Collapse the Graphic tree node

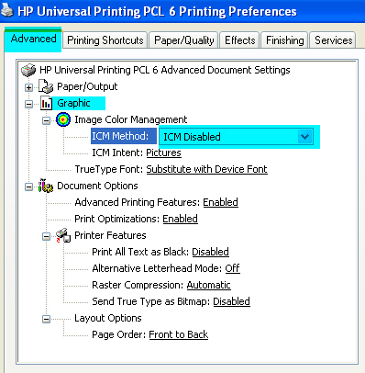(x=28, y=104)
